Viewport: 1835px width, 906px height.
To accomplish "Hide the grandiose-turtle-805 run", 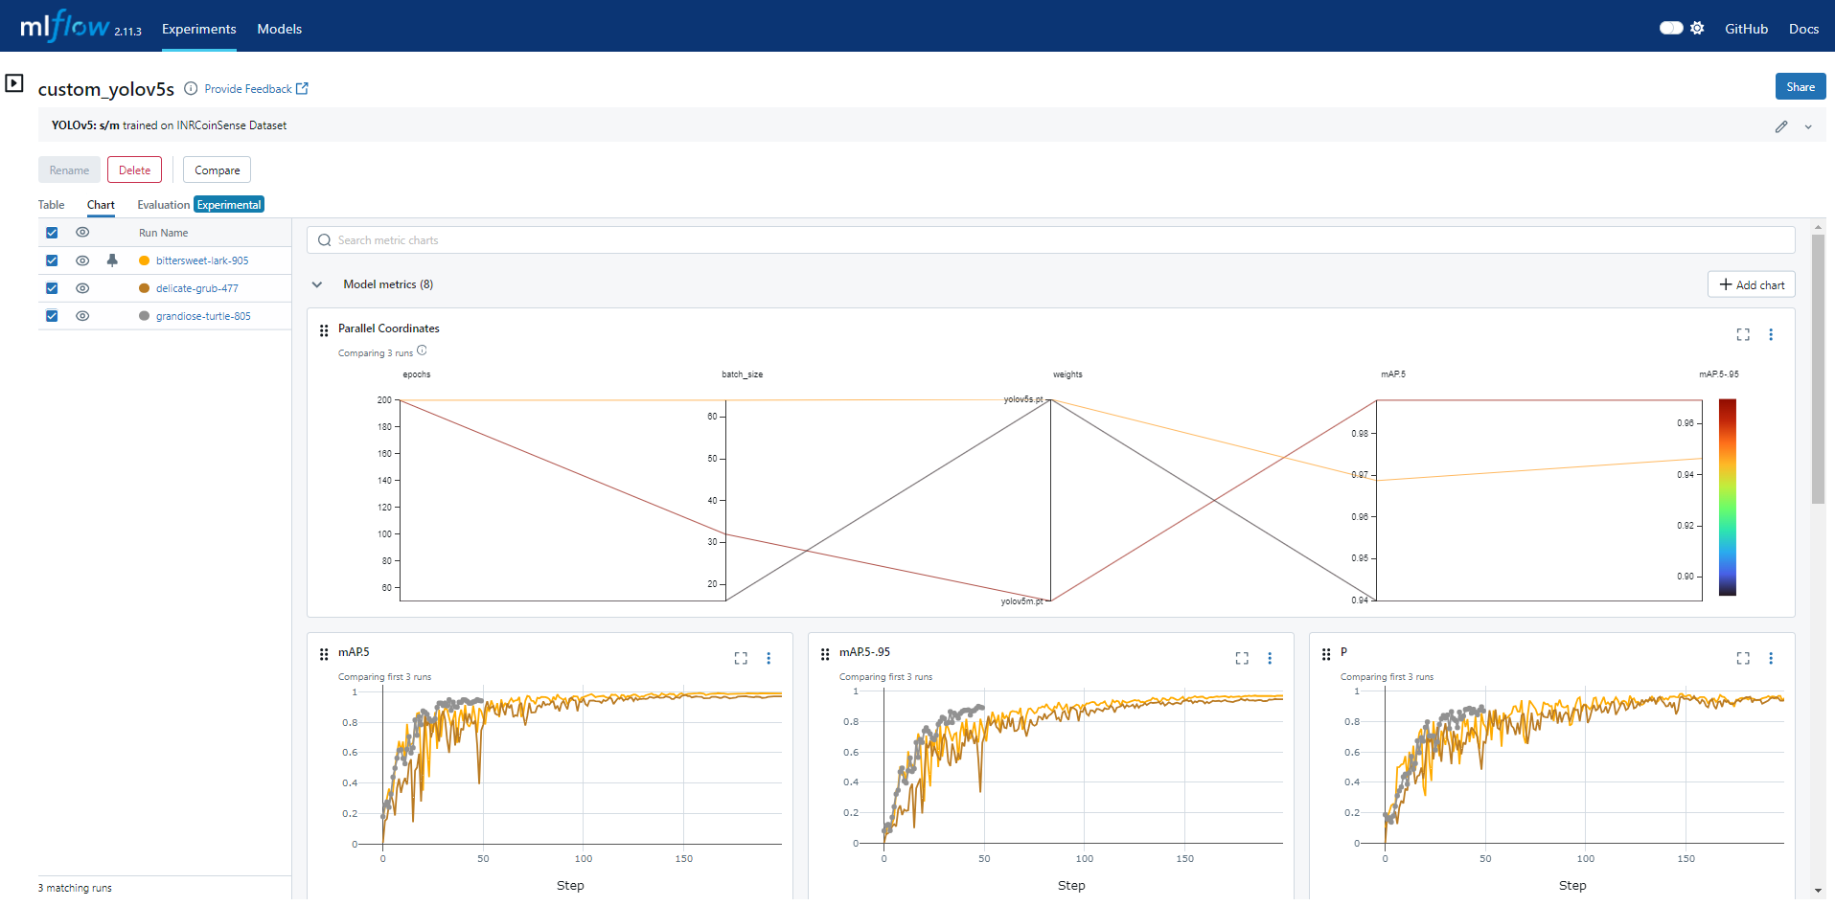I will [82, 316].
